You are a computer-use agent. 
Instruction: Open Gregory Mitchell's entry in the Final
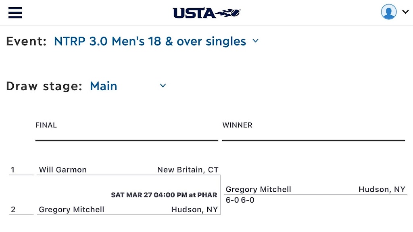71,209
